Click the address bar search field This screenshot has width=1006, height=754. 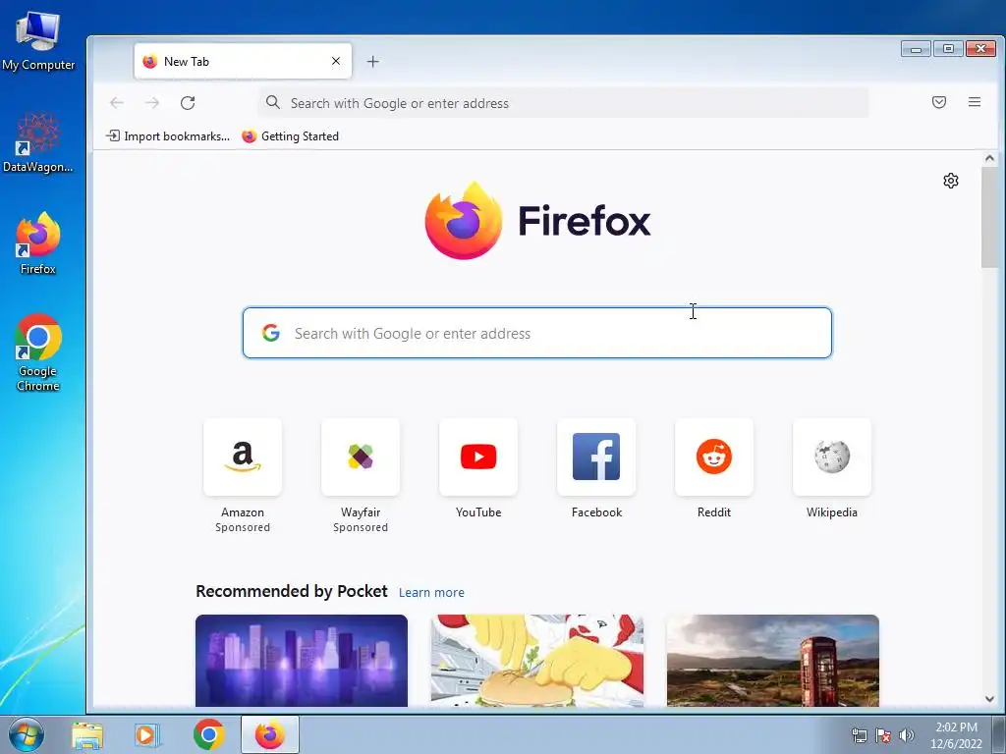coord(564,102)
